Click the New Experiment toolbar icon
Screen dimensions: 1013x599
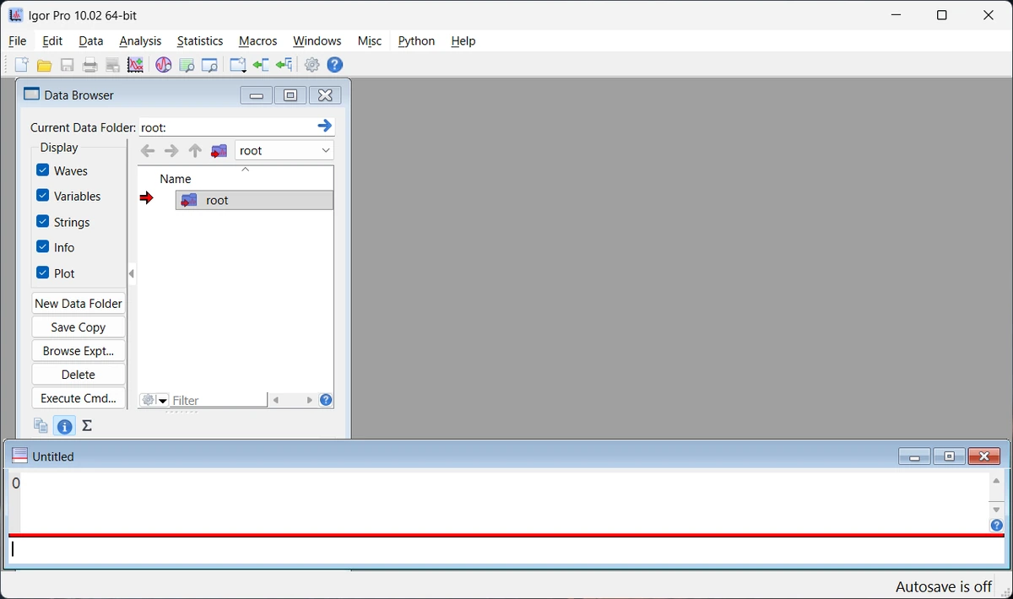pyautogui.click(x=22, y=65)
